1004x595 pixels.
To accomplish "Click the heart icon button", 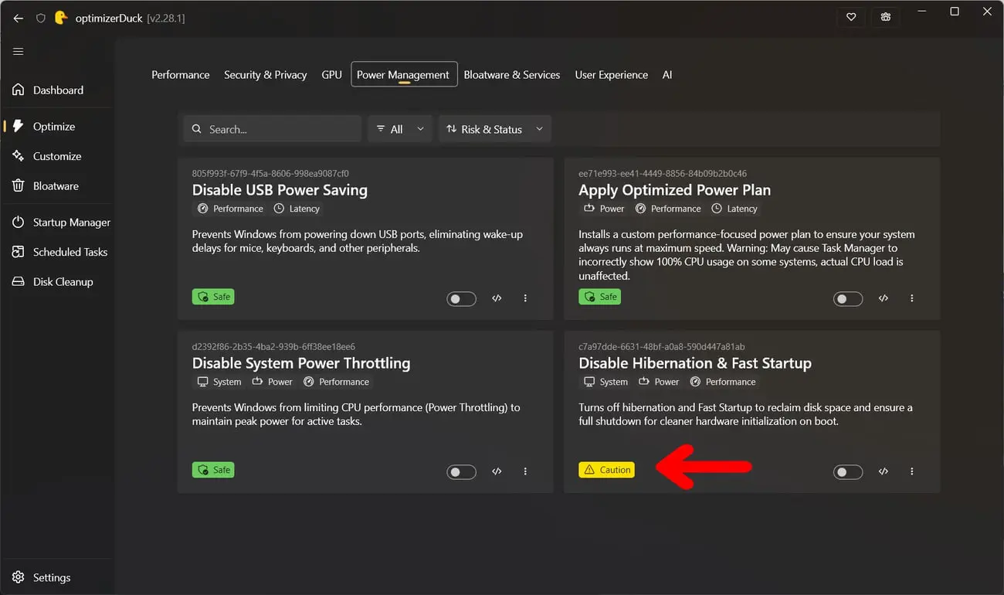I will 851,17.
